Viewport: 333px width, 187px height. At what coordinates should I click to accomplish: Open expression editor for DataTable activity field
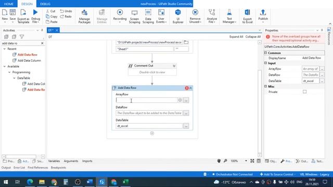click(186, 126)
